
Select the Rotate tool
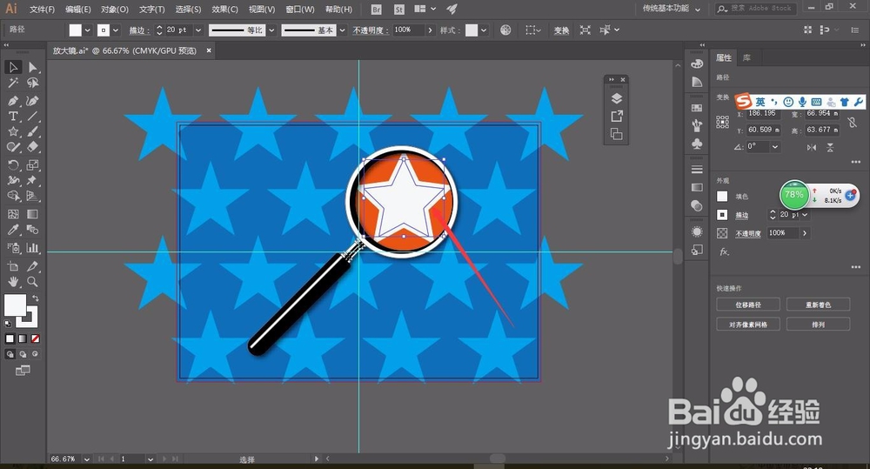[x=13, y=164]
